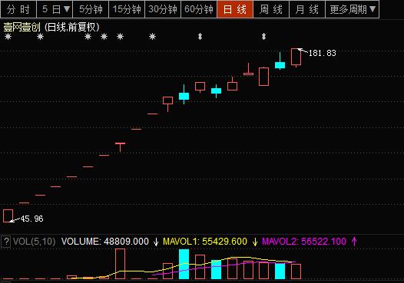The width and height of the screenshot is (404, 283).
Task: Select the highest candlestick near 181.83
Action: [x=296, y=57]
